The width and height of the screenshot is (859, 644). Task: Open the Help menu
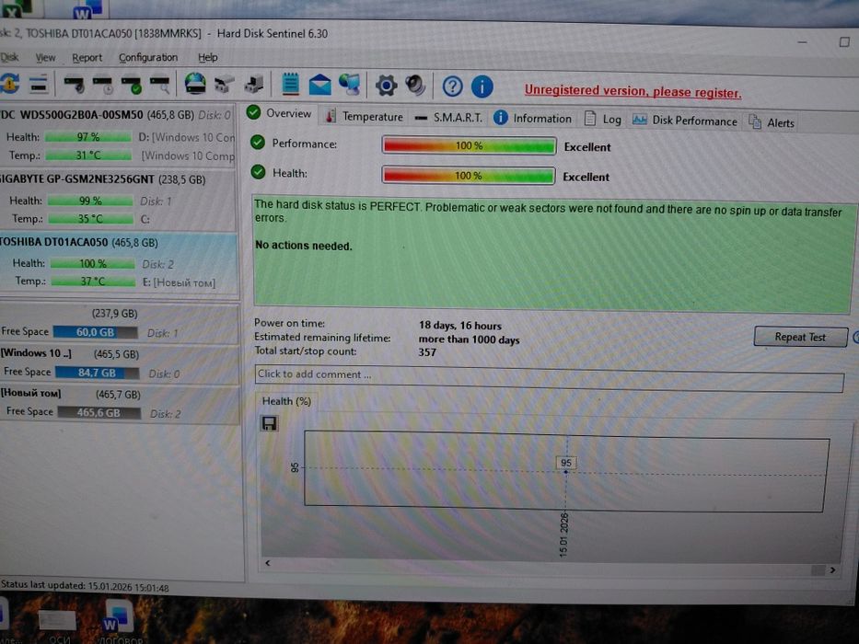coord(208,57)
